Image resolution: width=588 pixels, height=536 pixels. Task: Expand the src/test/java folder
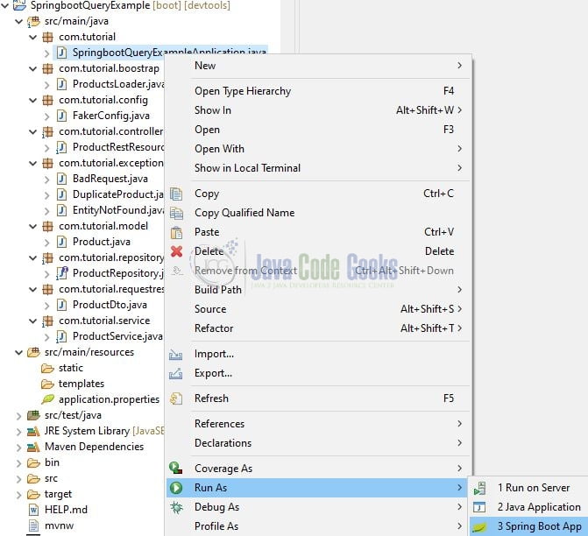coord(18,416)
